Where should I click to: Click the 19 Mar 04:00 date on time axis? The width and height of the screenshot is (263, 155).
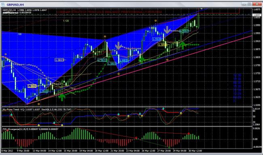[86, 151]
